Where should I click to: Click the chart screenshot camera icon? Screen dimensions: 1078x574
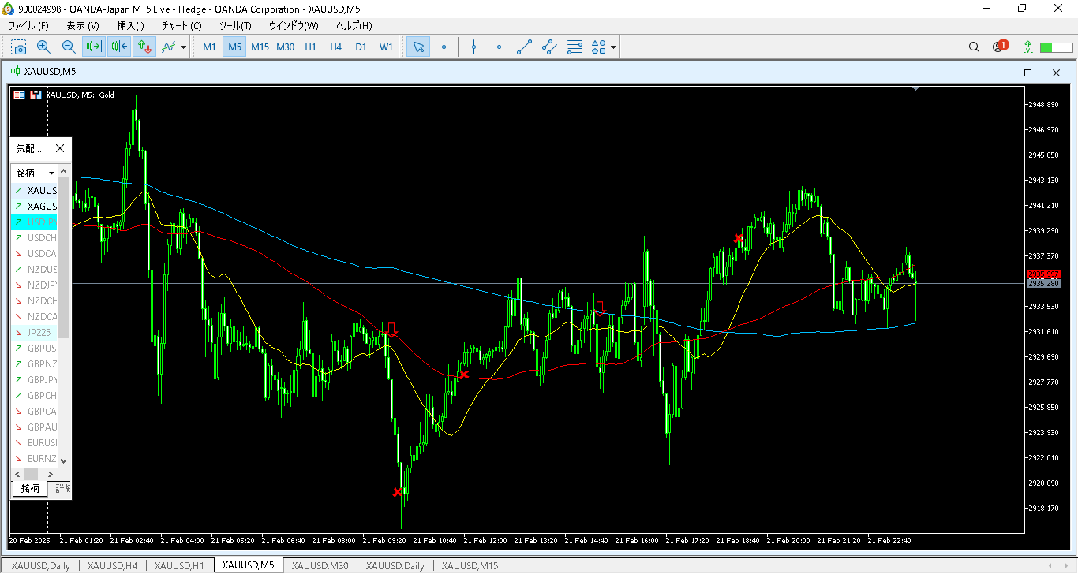tap(18, 47)
